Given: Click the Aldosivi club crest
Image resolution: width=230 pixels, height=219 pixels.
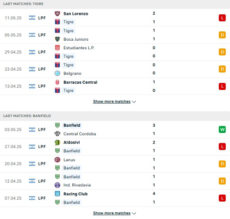Looking at the screenshot, I should (x=57, y=142).
